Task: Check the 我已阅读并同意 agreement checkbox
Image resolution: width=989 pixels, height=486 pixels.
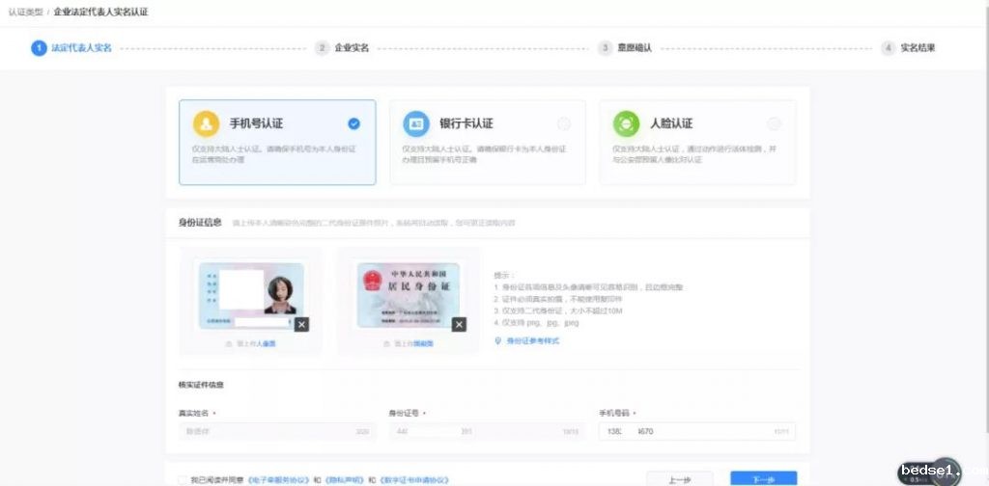Action: click(x=184, y=479)
